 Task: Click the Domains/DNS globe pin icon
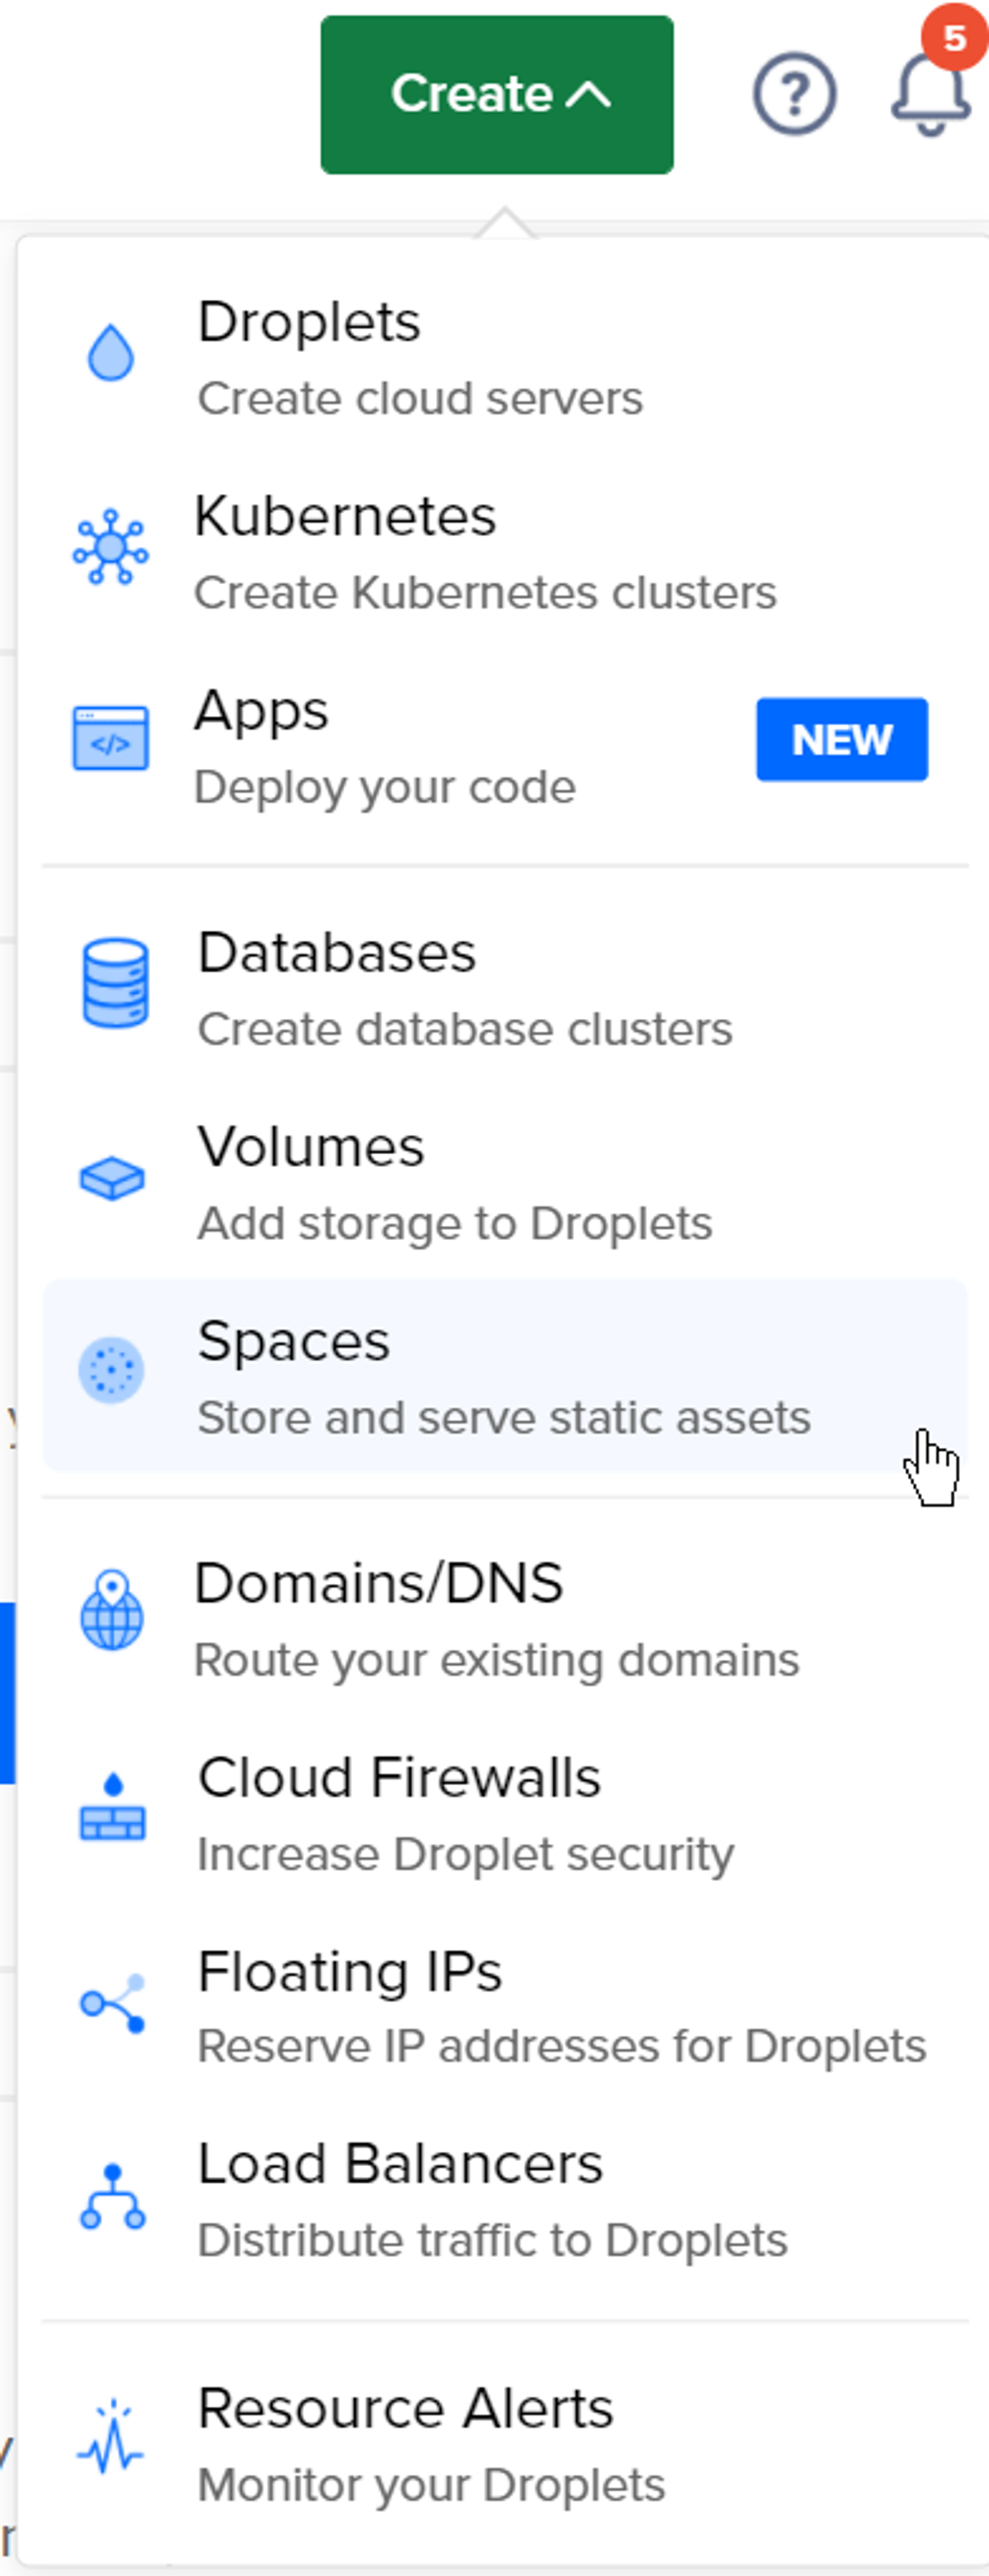(x=112, y=1609)
